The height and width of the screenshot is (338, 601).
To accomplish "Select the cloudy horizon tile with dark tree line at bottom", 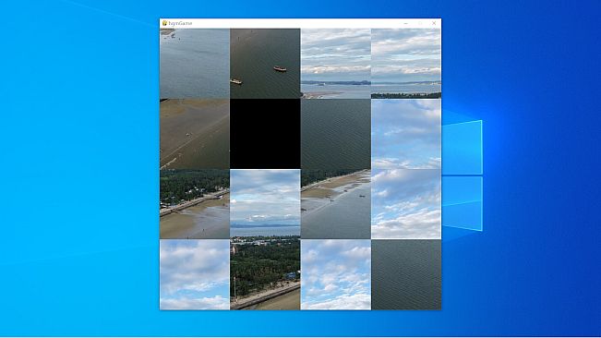I will (406, 64).
